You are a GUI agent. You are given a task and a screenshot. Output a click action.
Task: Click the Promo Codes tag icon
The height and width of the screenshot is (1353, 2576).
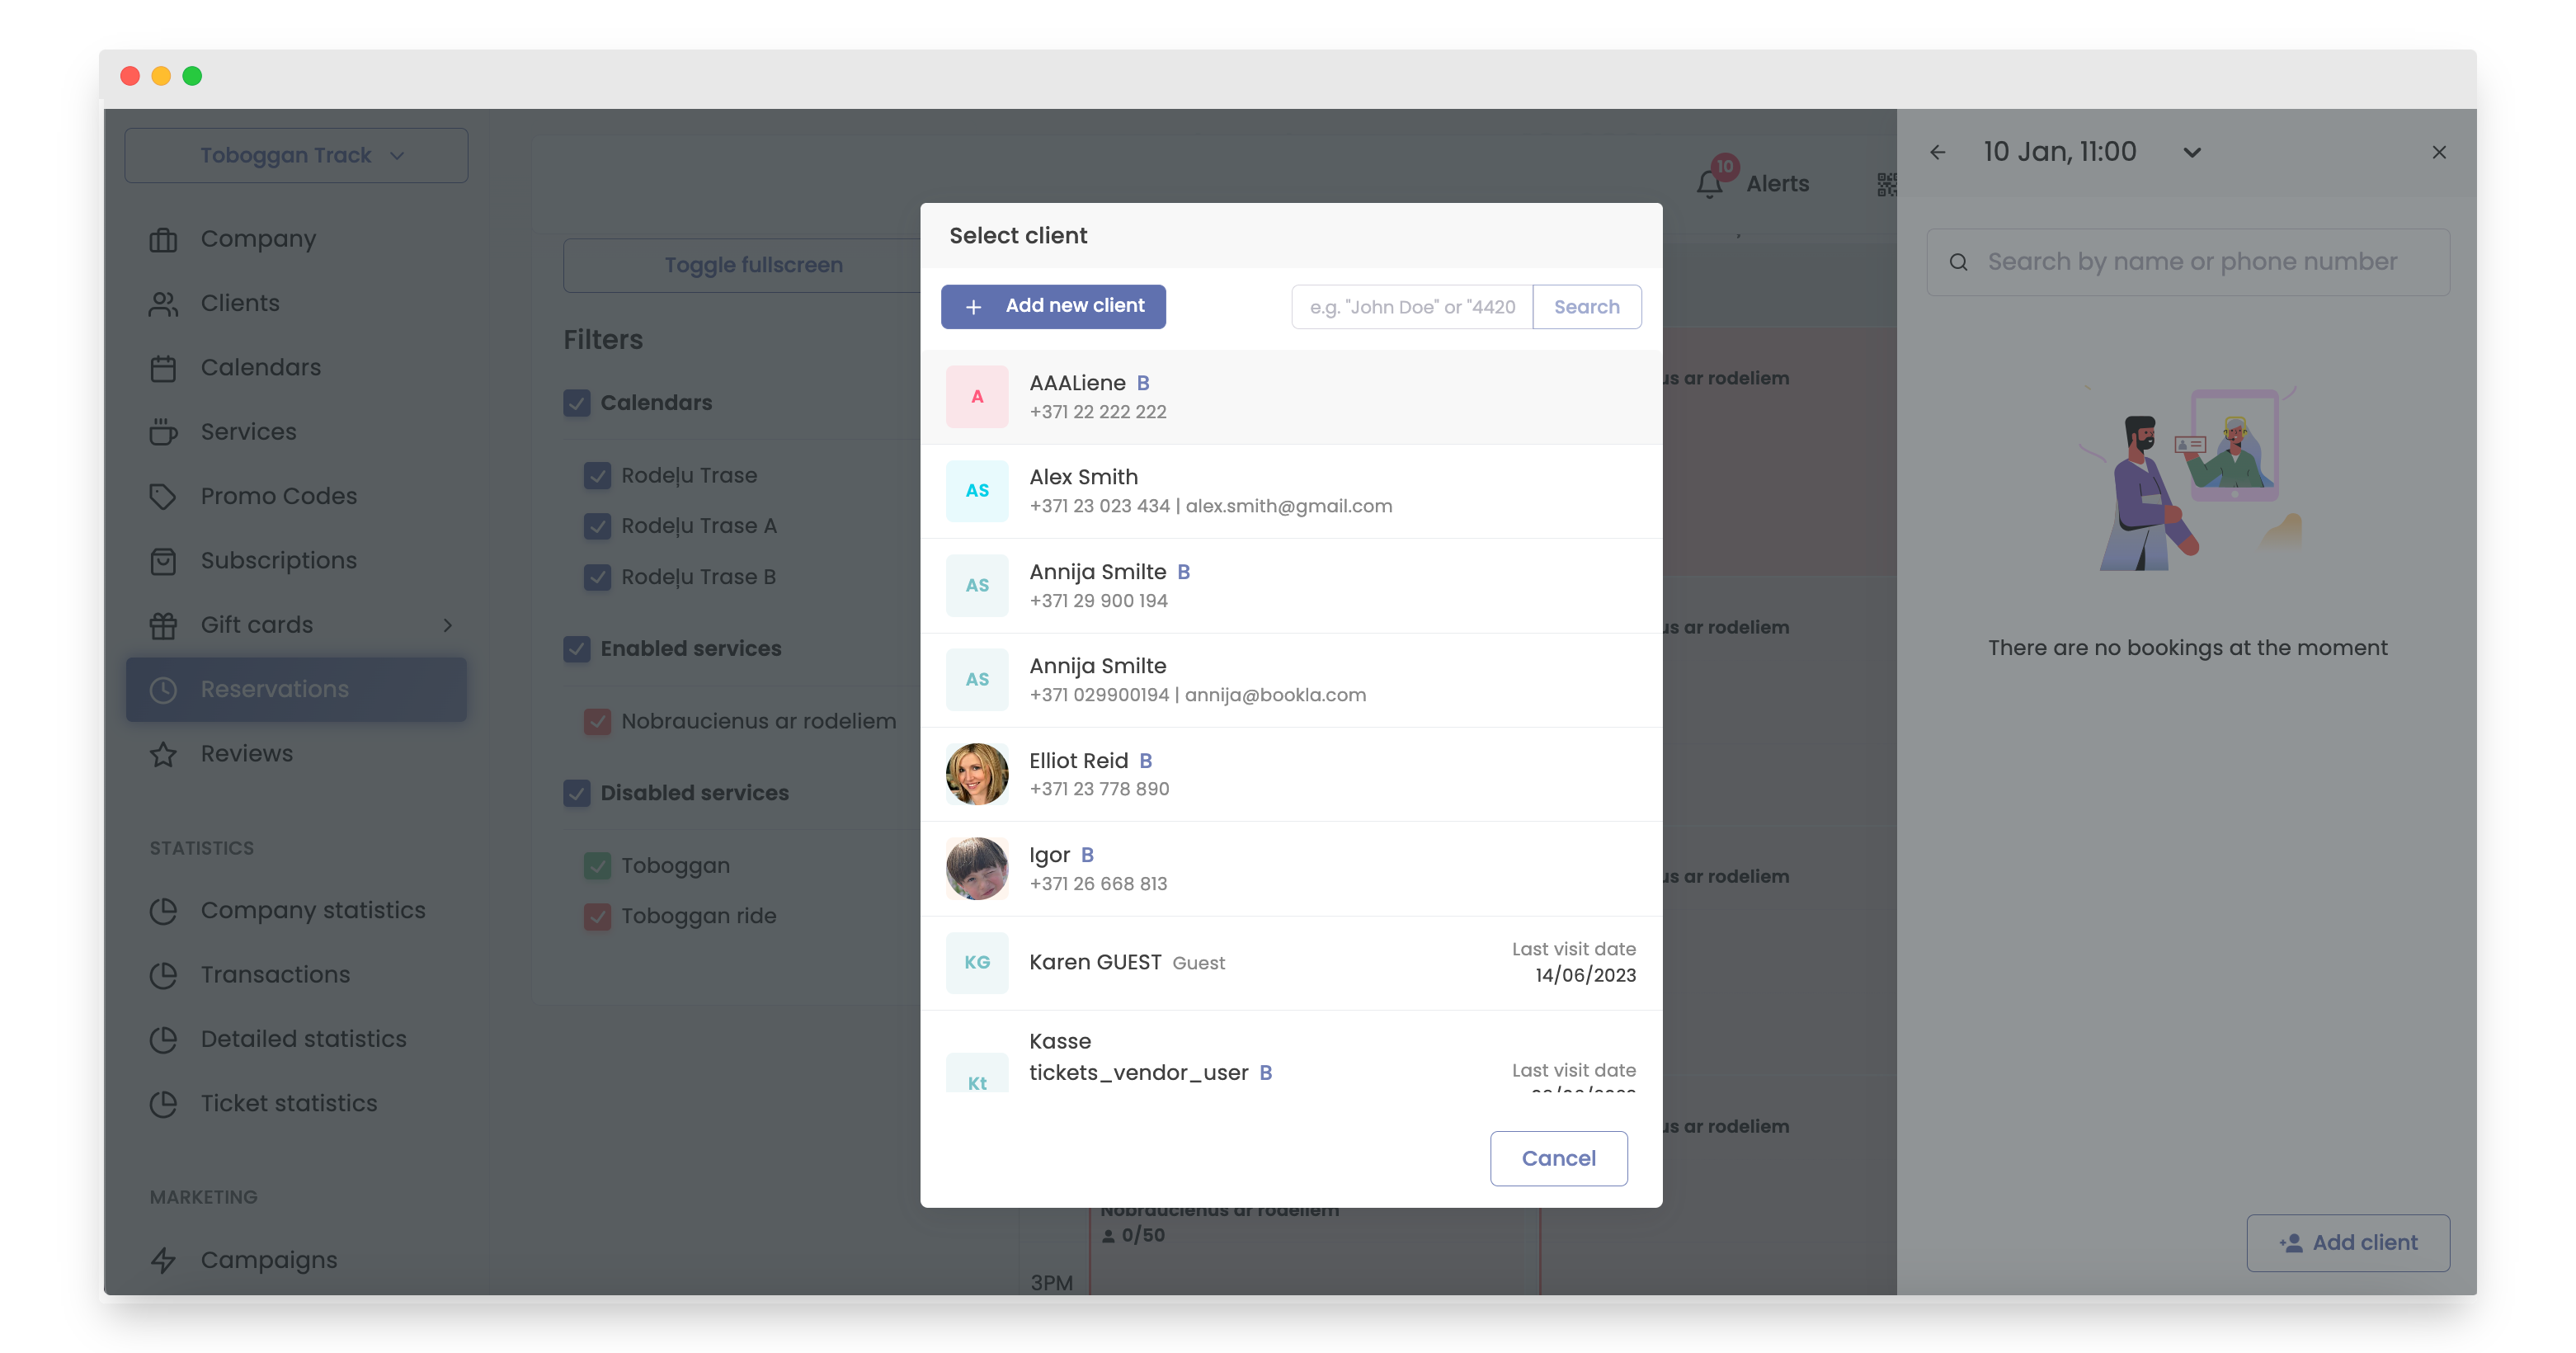coord(163,496)
